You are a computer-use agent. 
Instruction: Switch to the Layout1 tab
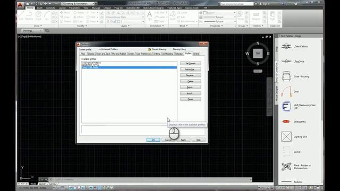click(x=42, y=184)
